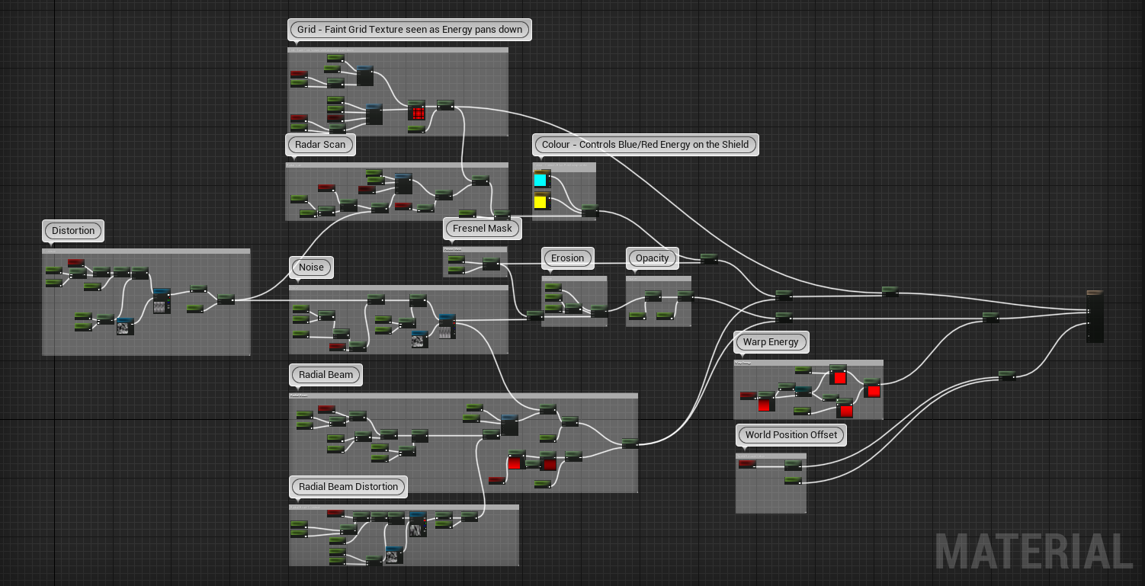Click the striped texture sample in Distortion group
The height and width of the screenshot is (586, 1145).
point(161,303)
